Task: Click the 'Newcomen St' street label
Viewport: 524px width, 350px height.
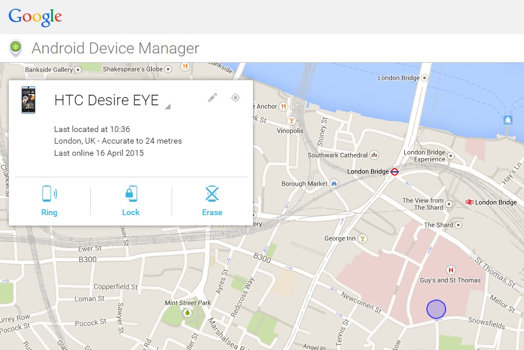Action: (x=361, y=302)
